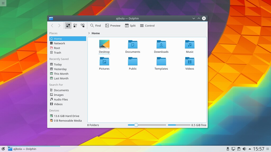Switch to Icons view mode
Screen dimensions: 271x152
[x=68, y=26]
